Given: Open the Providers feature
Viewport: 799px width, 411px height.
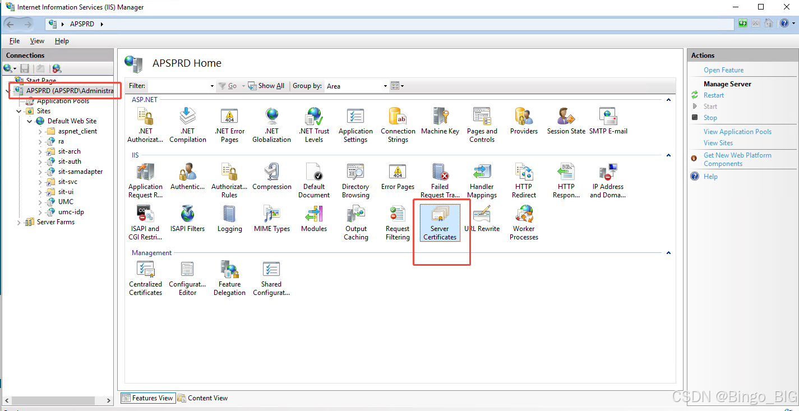Looking at the screenshot, I should [524, 121].
